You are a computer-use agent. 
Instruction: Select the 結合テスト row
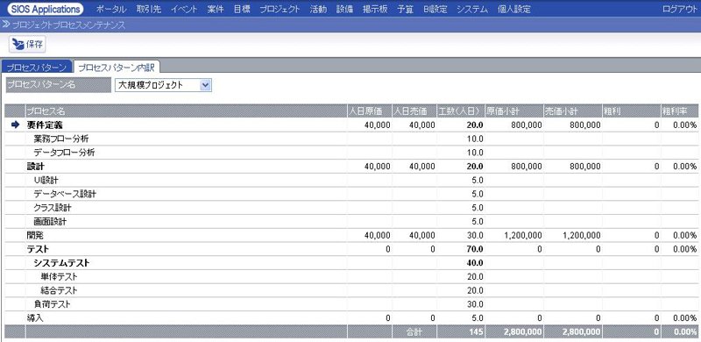click(351, 290)
